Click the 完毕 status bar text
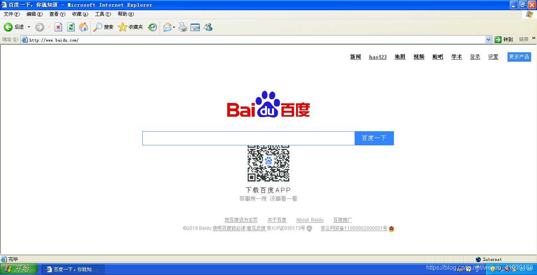 click(13, 259)
